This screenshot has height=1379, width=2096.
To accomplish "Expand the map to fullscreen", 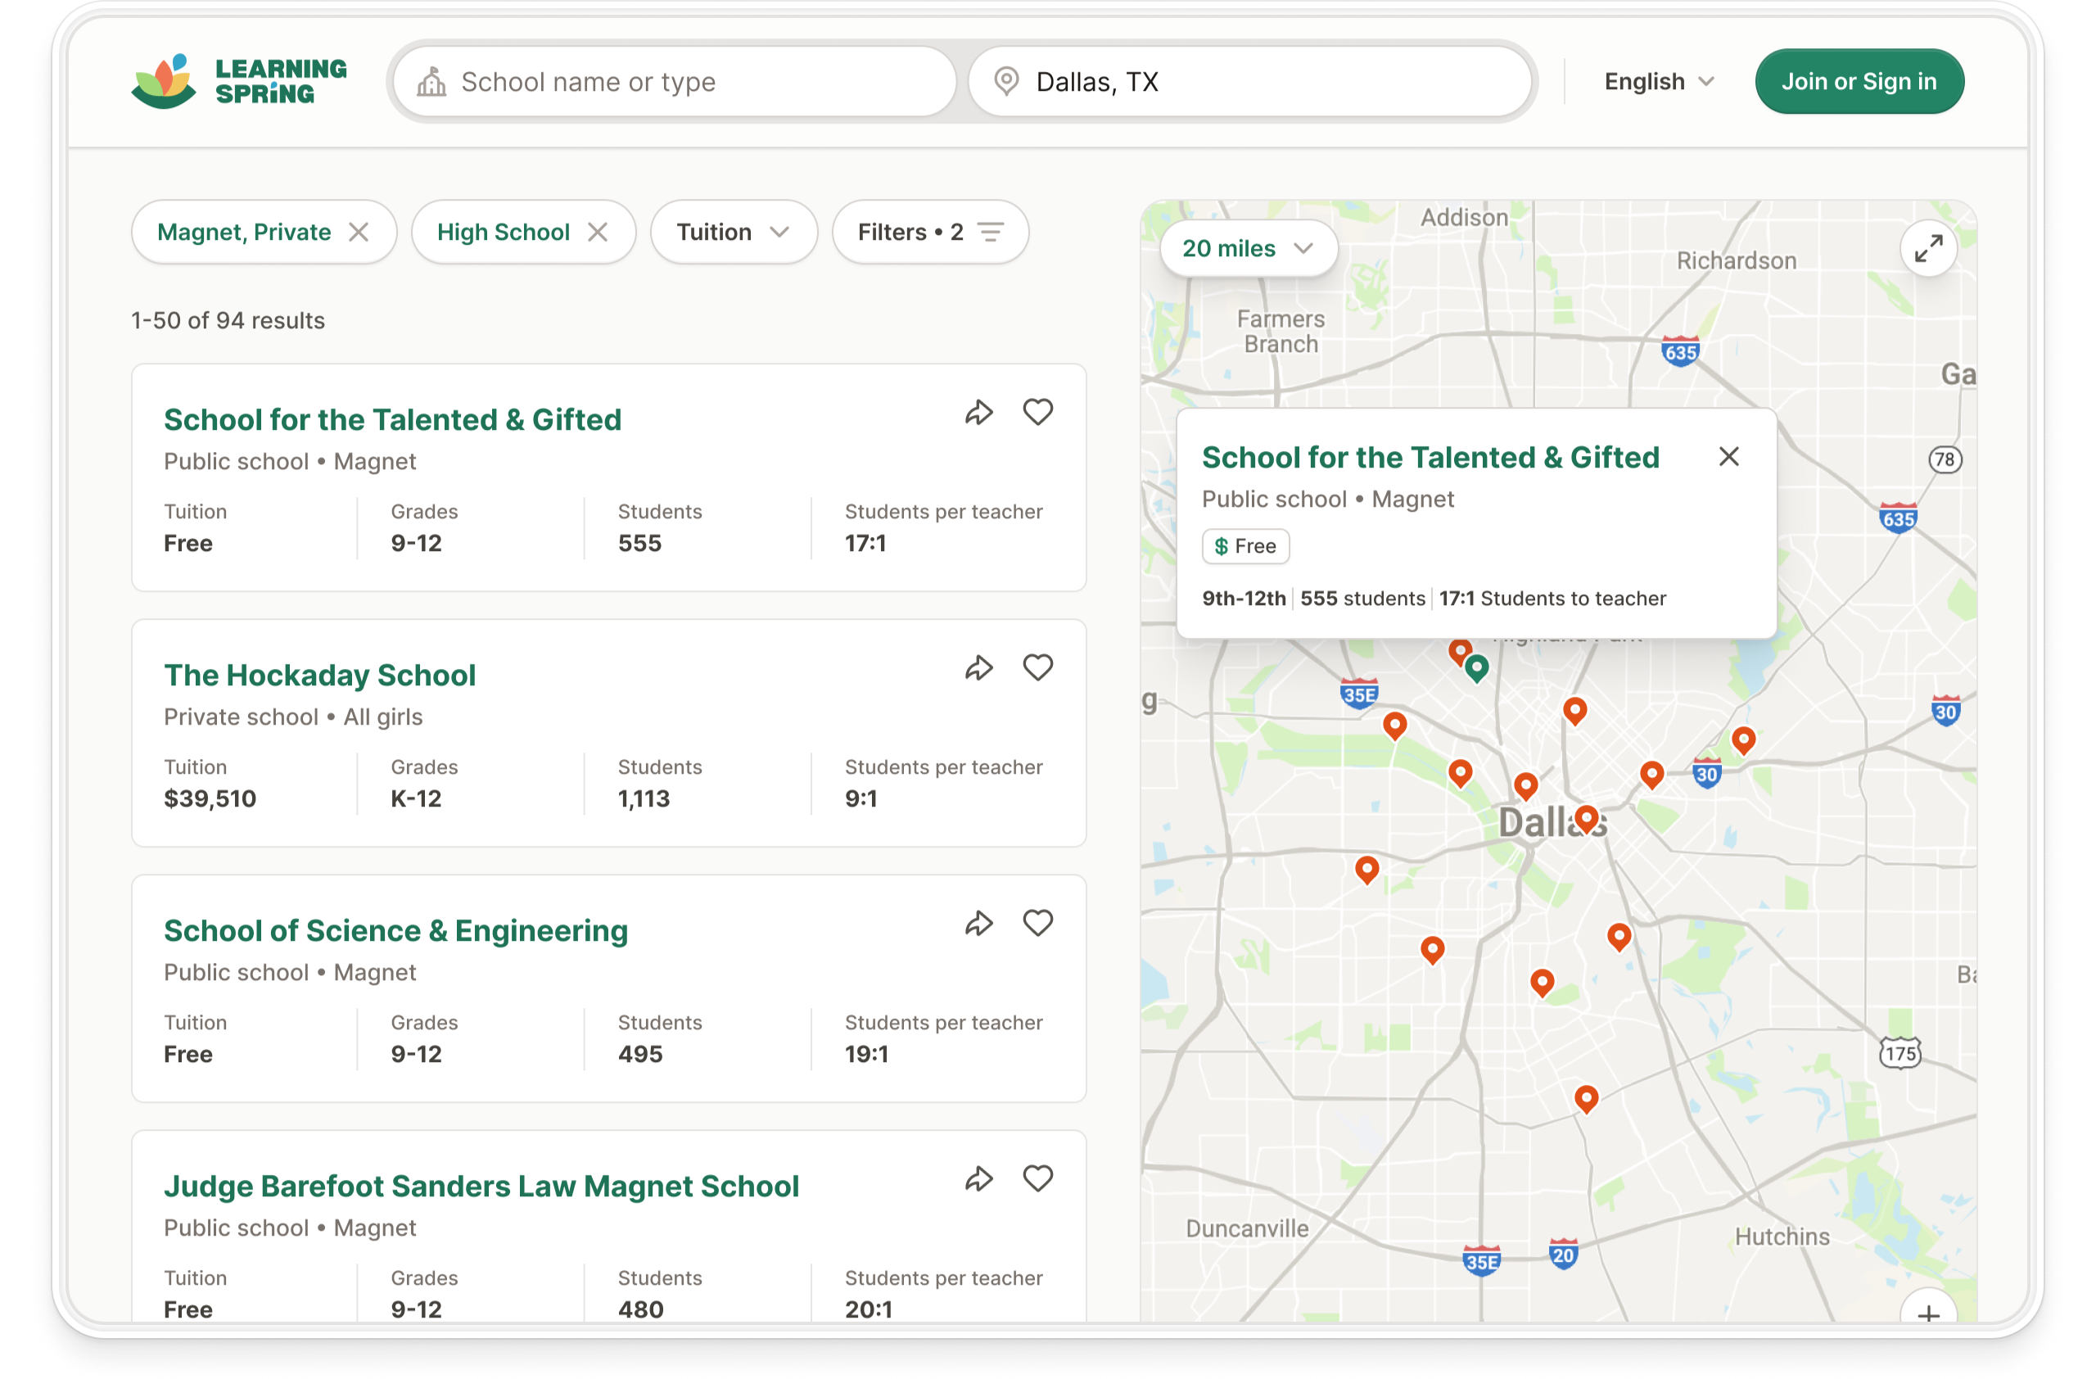I will point(1928,248).
